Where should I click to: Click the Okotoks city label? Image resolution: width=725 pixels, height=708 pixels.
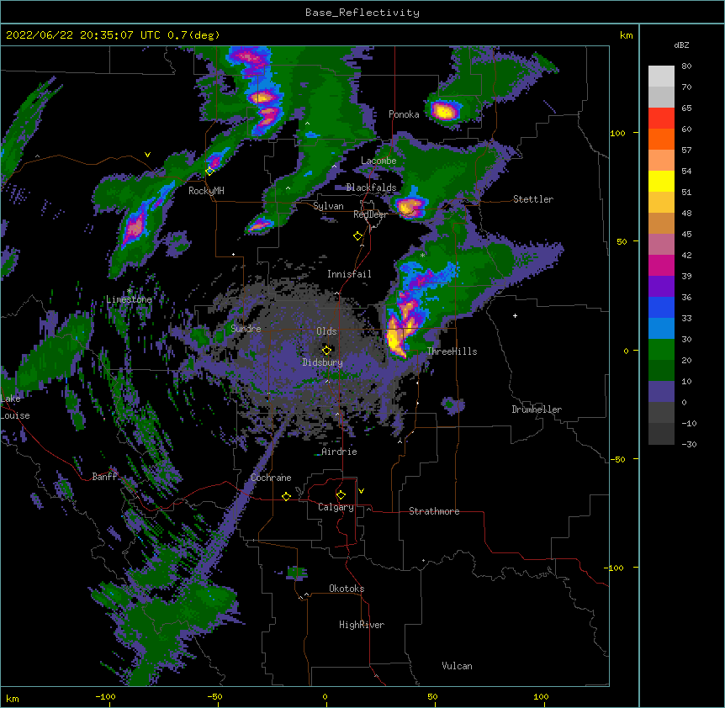click(347, 589)
